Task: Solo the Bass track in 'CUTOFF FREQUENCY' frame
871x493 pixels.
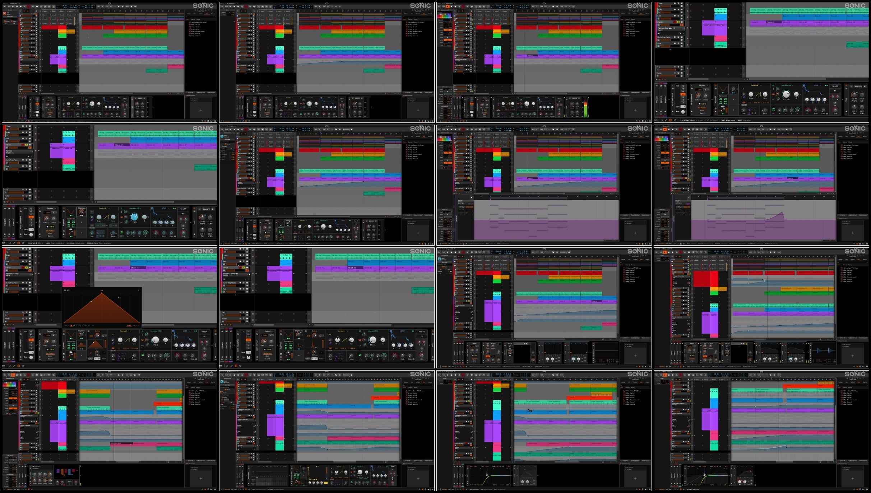Action: 678,16
